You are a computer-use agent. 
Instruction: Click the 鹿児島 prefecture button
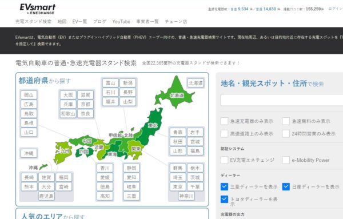click(x=46, y=196)
